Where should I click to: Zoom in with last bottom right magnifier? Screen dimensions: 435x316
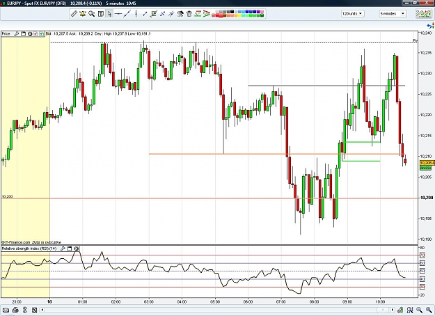(x=429, y=310)
